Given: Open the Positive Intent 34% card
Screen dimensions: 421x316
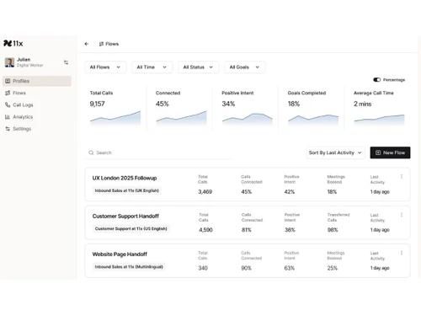Looking at the screenshot, I should click(247, 109).
